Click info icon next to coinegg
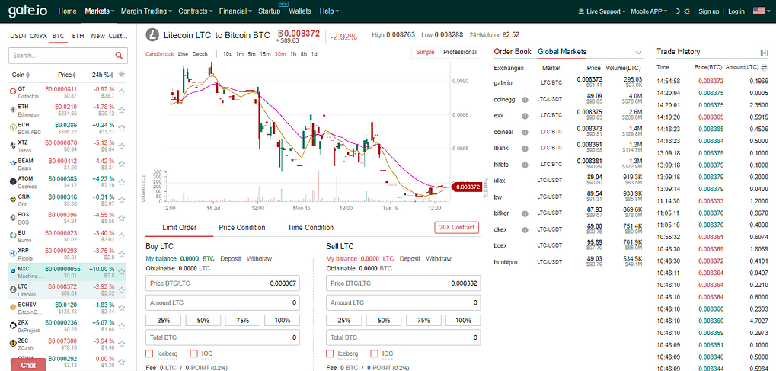The image size is (776, 371). (525, 99)
